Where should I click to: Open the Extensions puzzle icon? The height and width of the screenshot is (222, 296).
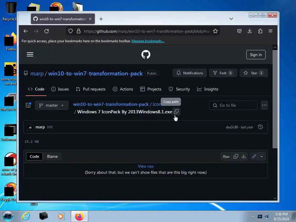[260, 31]
